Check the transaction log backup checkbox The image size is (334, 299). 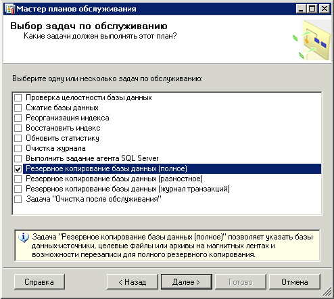coord(18,189)
